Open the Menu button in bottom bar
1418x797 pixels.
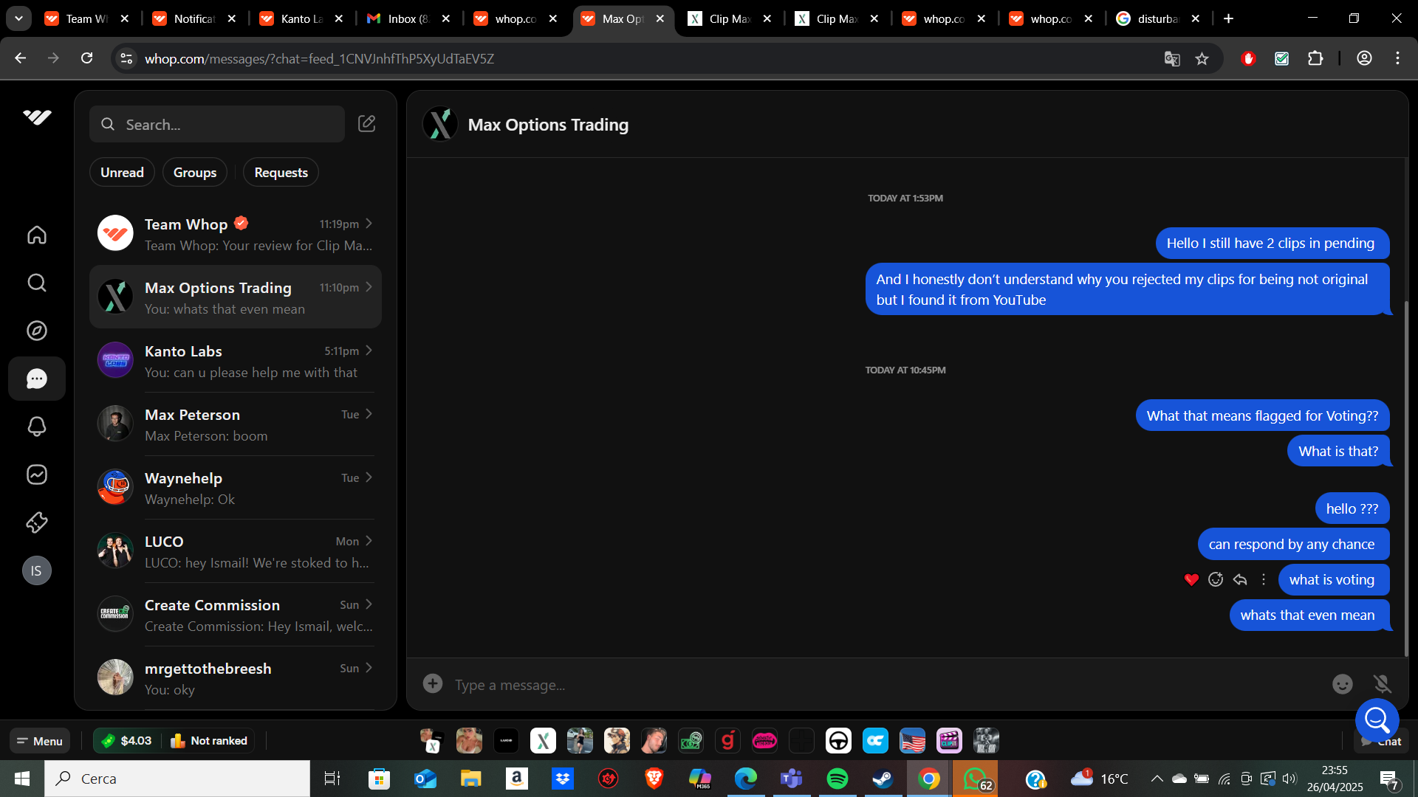point(40,740)
